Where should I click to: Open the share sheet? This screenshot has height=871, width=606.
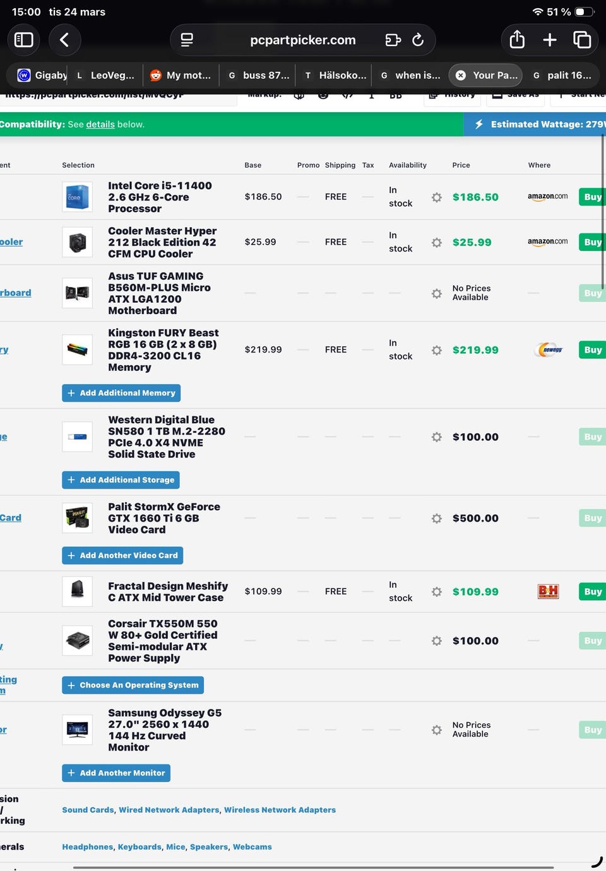(517, 40)
